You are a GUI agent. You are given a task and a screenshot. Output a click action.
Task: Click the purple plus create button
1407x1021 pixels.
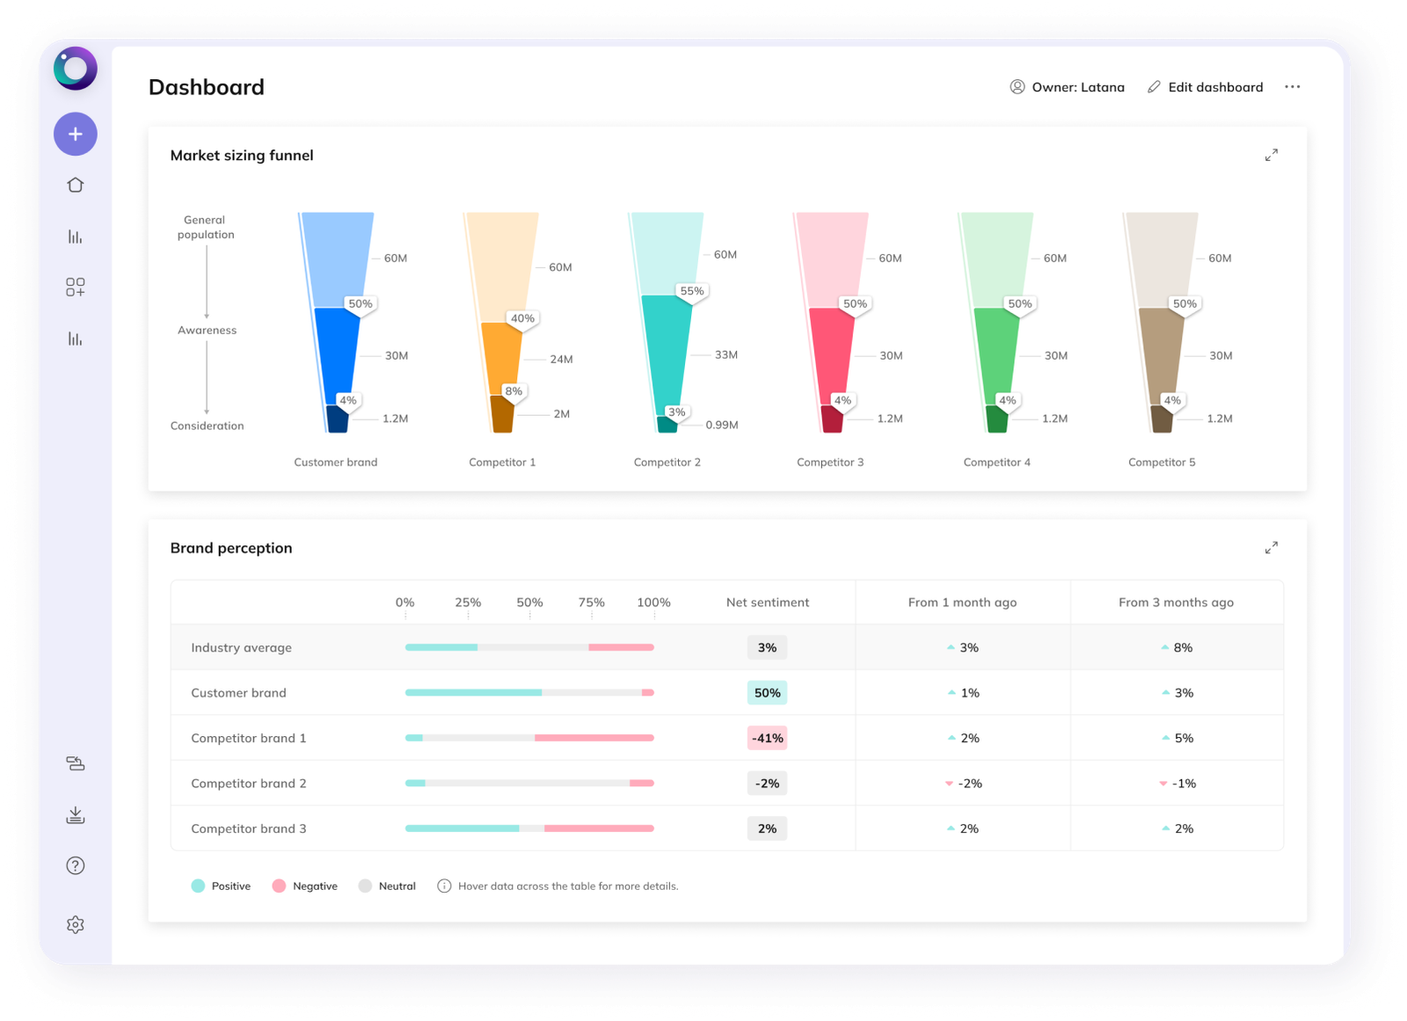[x=76, y=135]
